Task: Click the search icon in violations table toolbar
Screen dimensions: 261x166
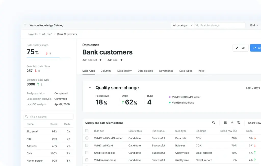Action: click(x=214, y=123)
